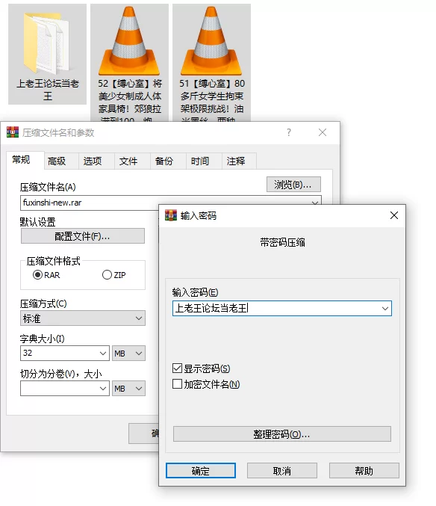
Task: Click WinRAR icon in 压缩文件名和参数 title bar
Action: pos(13,132)
